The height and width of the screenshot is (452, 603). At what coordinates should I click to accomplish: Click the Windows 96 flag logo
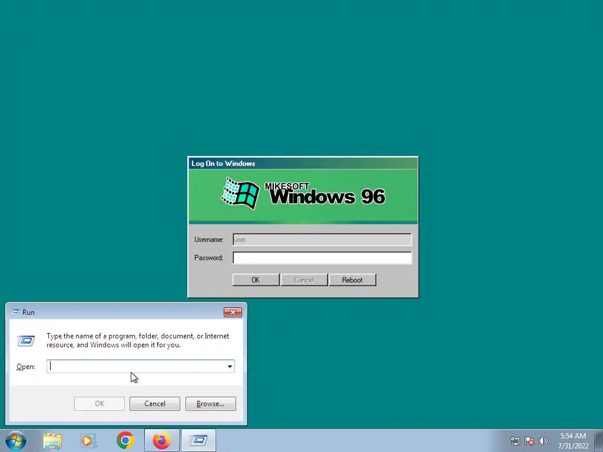(240, 193)
